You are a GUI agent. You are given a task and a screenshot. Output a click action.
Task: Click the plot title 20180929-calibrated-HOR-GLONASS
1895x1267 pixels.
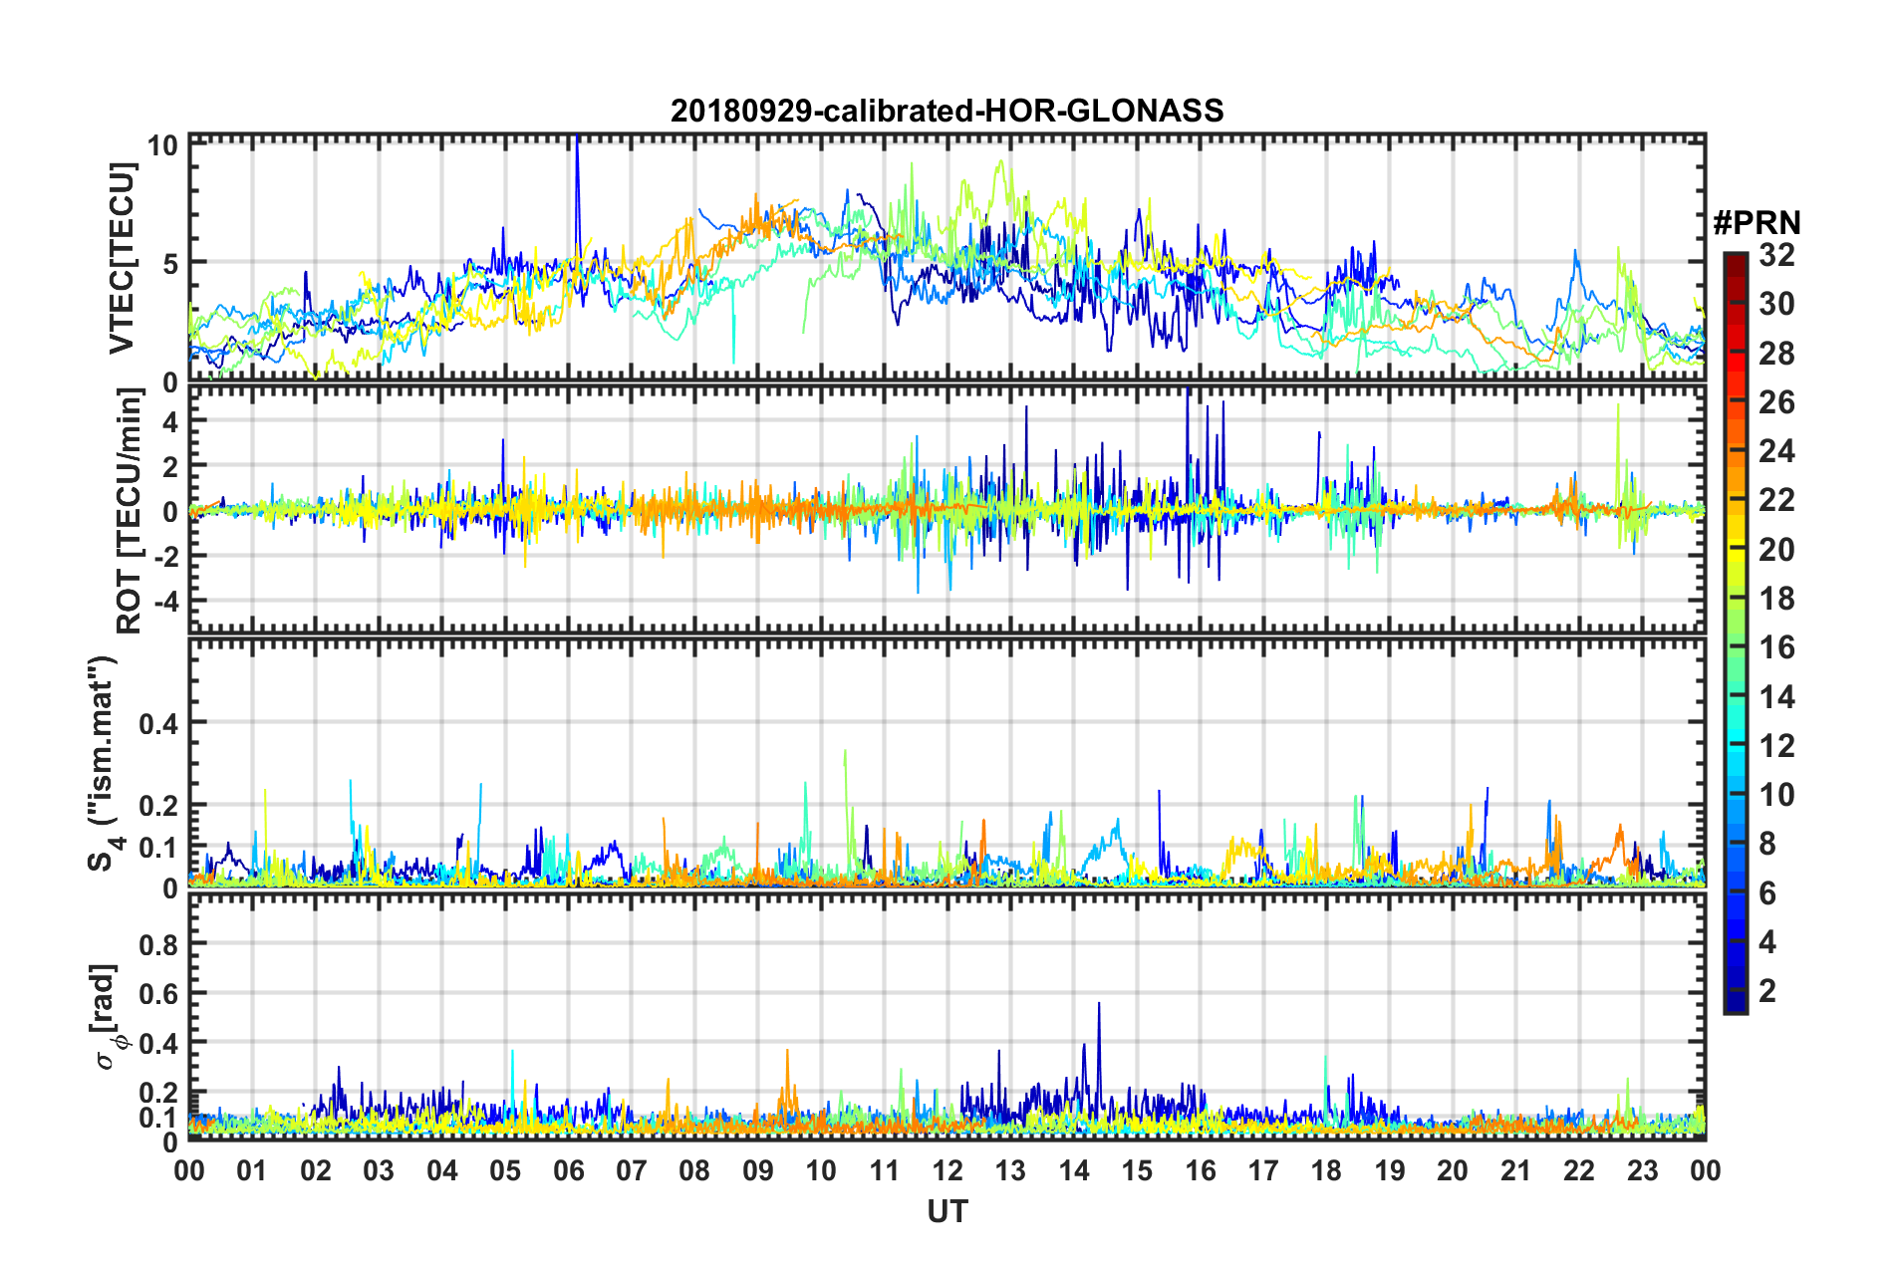(947, 111)
